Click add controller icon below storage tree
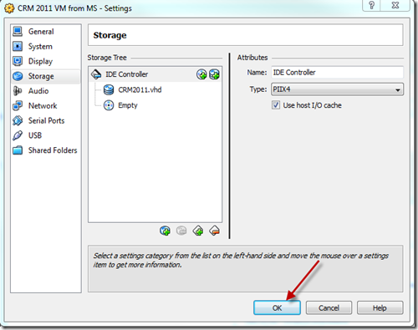Screen dimensions: 418x330 pos(198,231)
